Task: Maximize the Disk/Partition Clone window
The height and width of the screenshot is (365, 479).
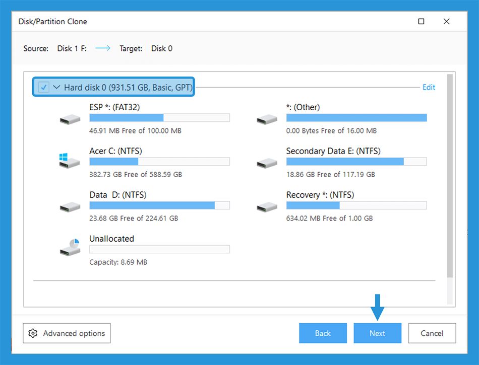Action: [421, 21]
